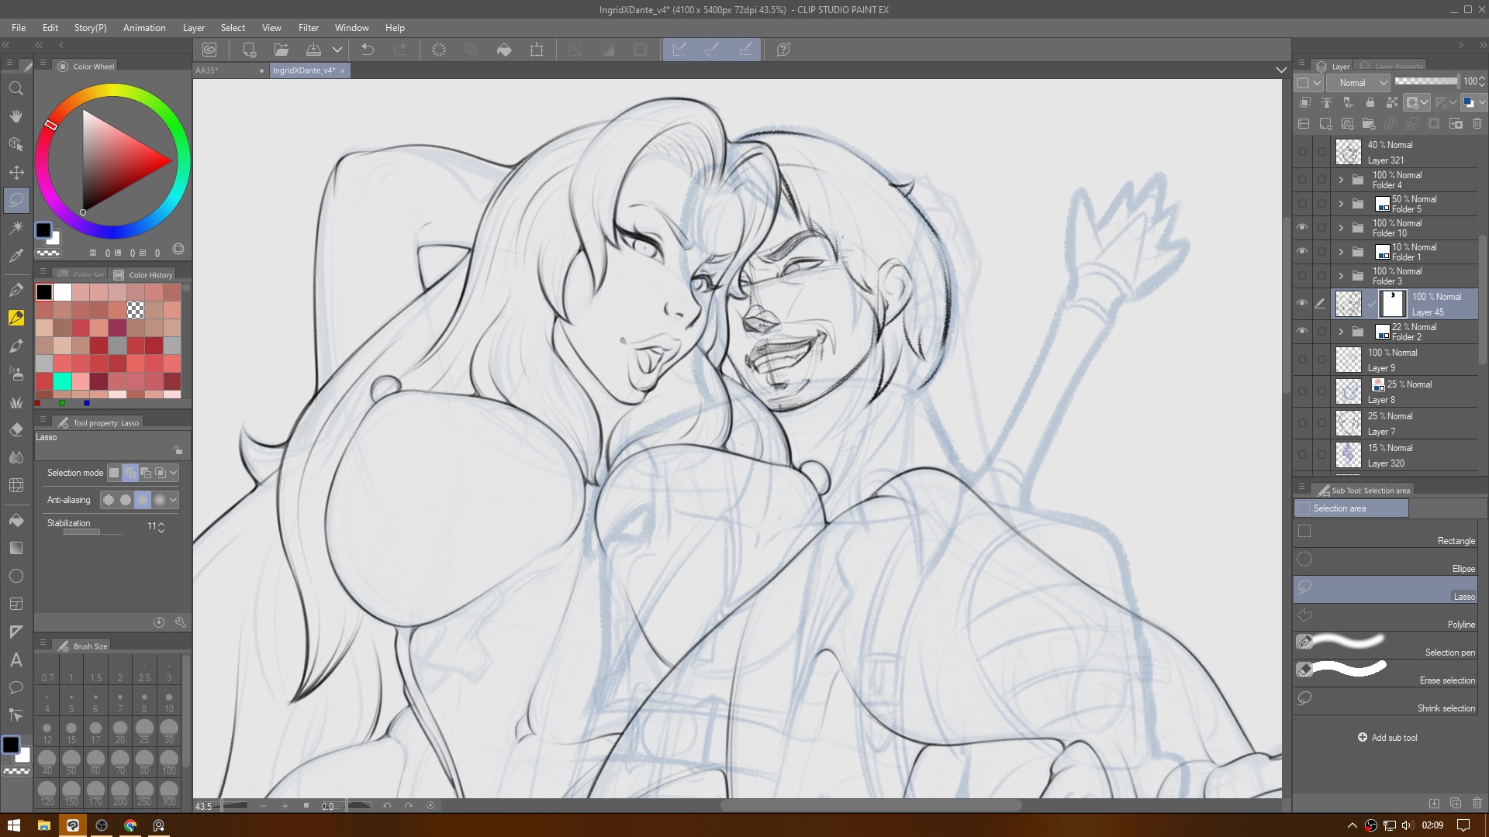
Task: Click the Undo arrow in command bar
Action: pos(368,50)
